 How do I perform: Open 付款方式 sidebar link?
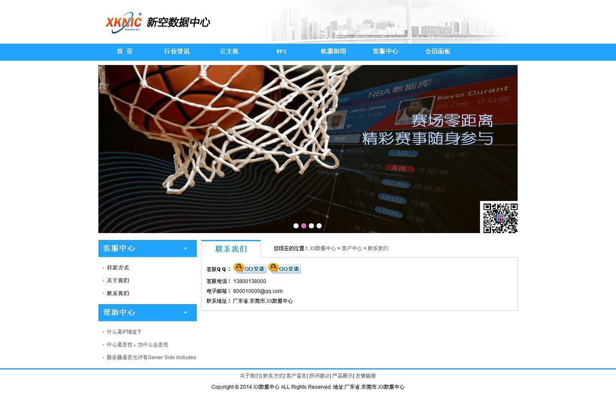click(x=118, y=268)
